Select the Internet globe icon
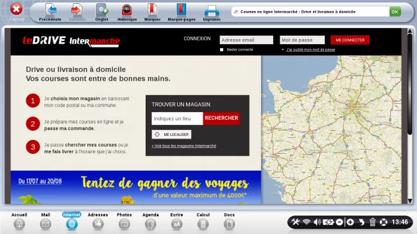 (72, 224)
